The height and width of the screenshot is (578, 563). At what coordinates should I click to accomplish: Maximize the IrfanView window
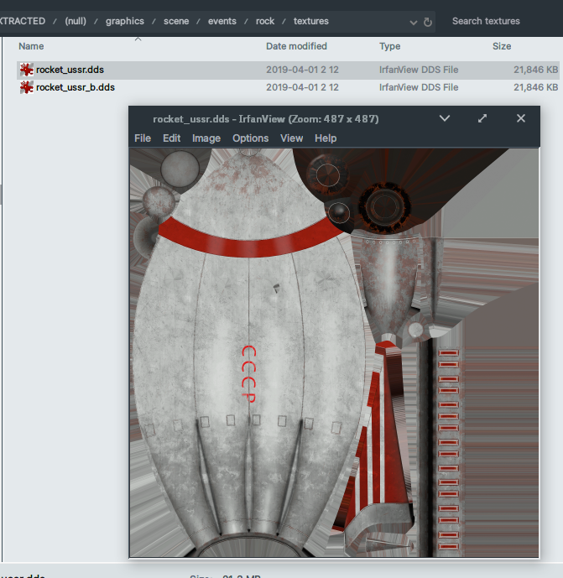coord(482,118)
